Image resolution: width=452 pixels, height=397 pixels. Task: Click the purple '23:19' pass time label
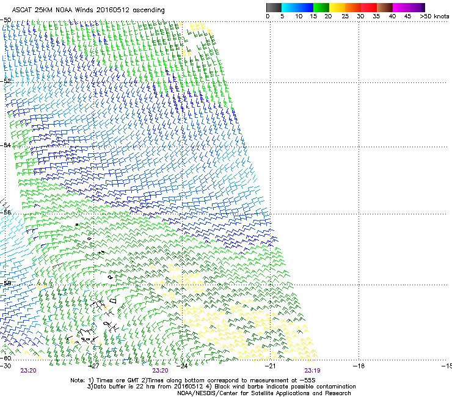point(313,371)
